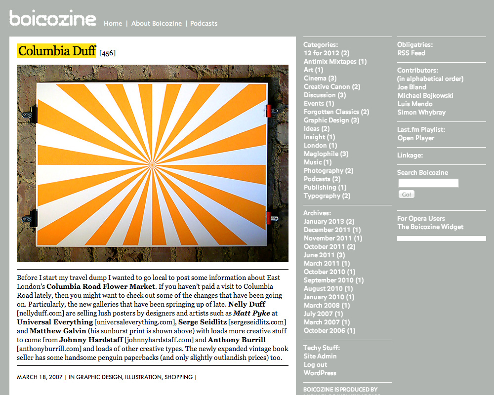
Task: Focus the Search Boicozine text field
Action: point(428,183)
